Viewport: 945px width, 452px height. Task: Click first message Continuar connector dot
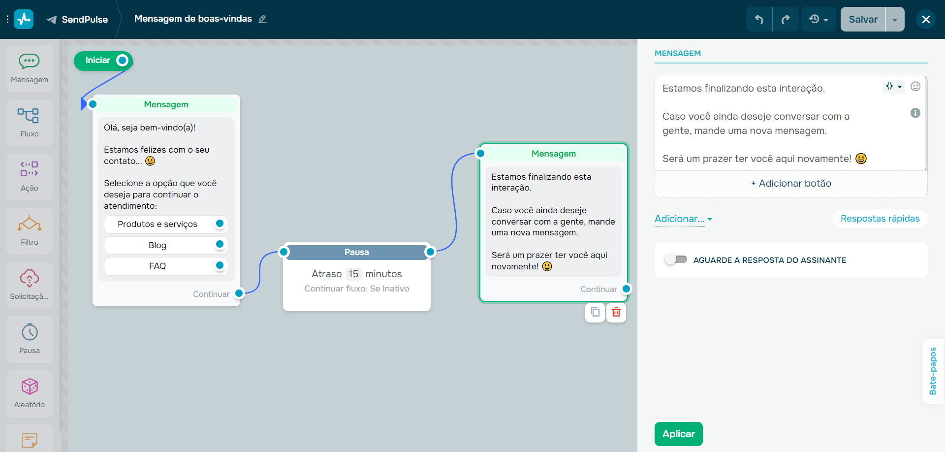click(239, 293)
